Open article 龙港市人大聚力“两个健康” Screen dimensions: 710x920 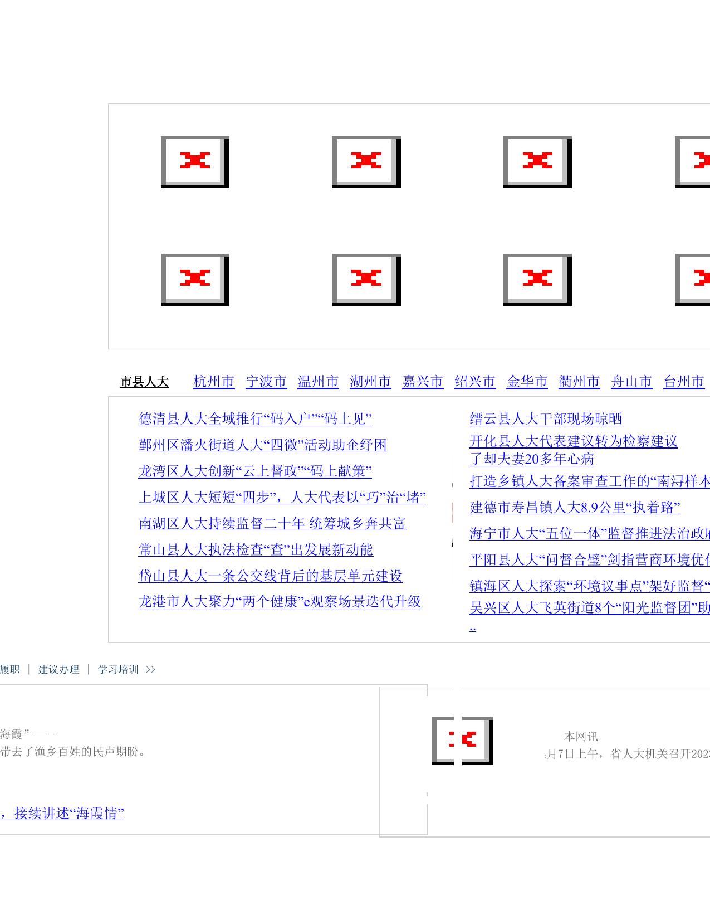[280, 602]
